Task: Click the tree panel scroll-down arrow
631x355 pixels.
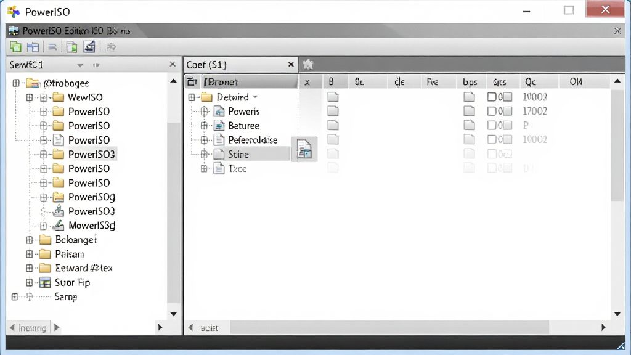Action: [173, 314]
